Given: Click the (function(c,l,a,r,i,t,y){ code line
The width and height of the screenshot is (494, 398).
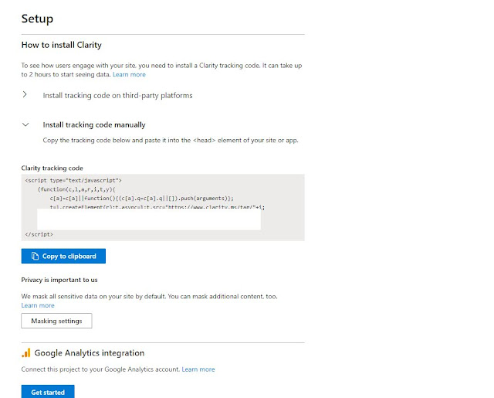Looking at the screenshot, I should coord(76,189).
